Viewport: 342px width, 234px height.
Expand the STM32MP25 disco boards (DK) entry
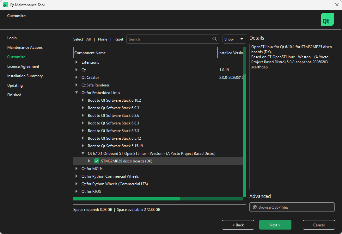click(x=89, y=161)
